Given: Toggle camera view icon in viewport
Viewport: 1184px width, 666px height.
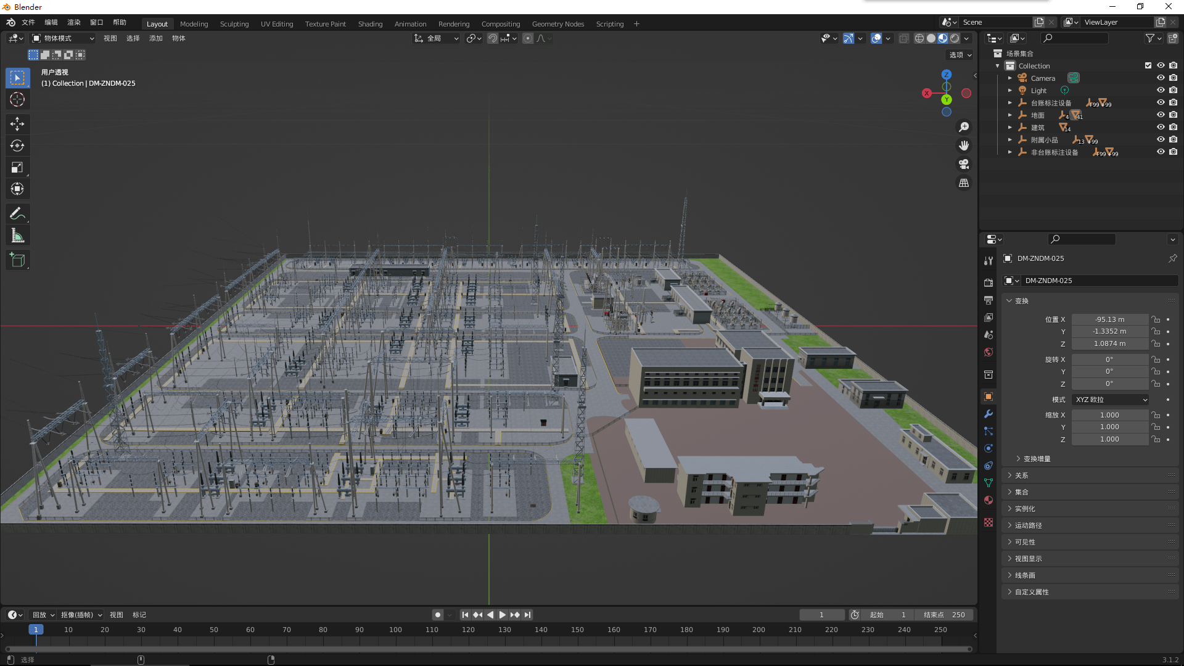Looking at the screenshot, I should (x=964, y=164).
